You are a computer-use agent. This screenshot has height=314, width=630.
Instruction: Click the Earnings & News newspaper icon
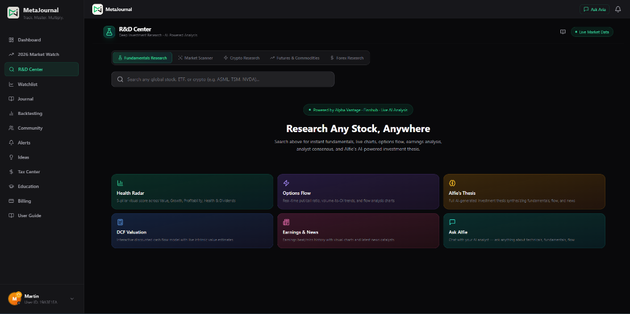(286, 222)
